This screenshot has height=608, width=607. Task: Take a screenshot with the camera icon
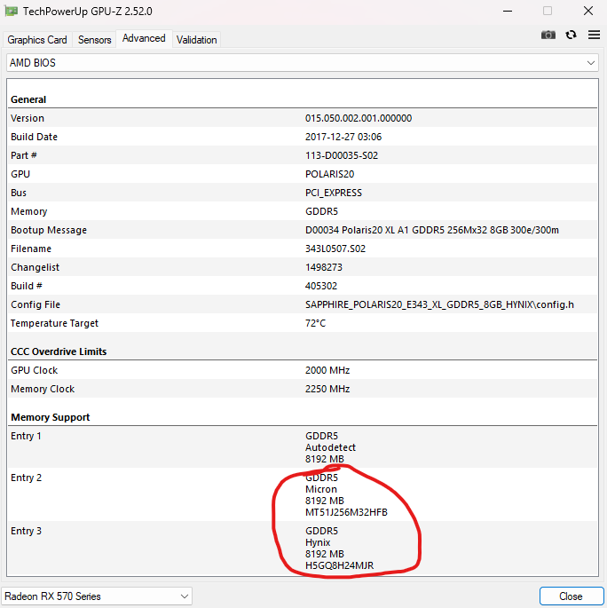click(548, 36)
